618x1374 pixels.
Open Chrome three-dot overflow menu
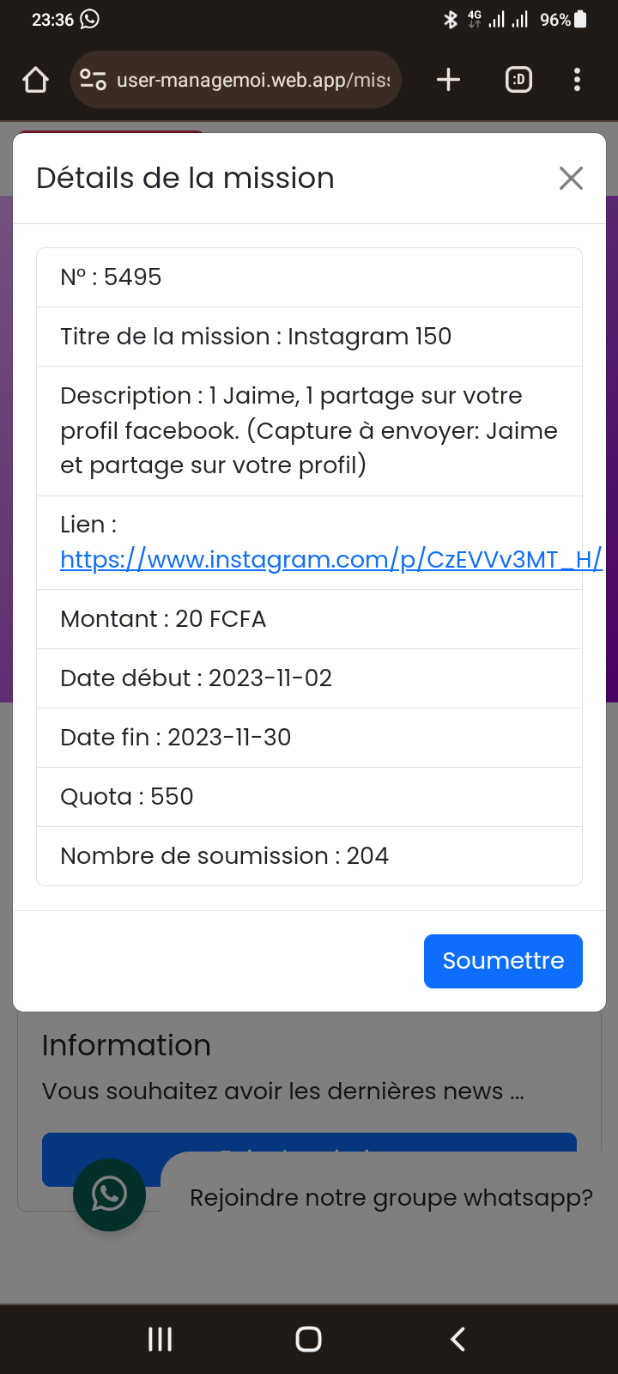click(577, 80)
